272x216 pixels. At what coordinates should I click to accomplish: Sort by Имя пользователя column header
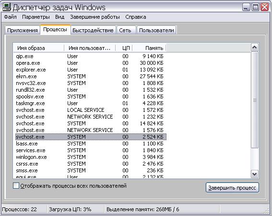coord(90,48)
